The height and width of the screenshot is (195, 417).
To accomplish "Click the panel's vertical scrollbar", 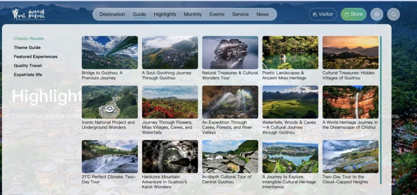I will [381, 110].
